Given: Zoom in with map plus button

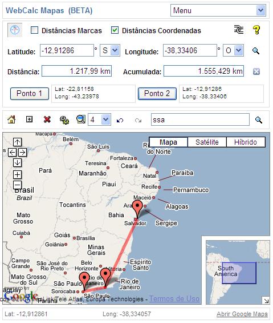Looking at the screenshot, I should (17, 174).
